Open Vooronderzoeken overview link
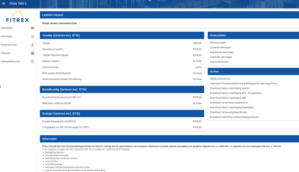The image size is (299, 172). pos(219,62)
